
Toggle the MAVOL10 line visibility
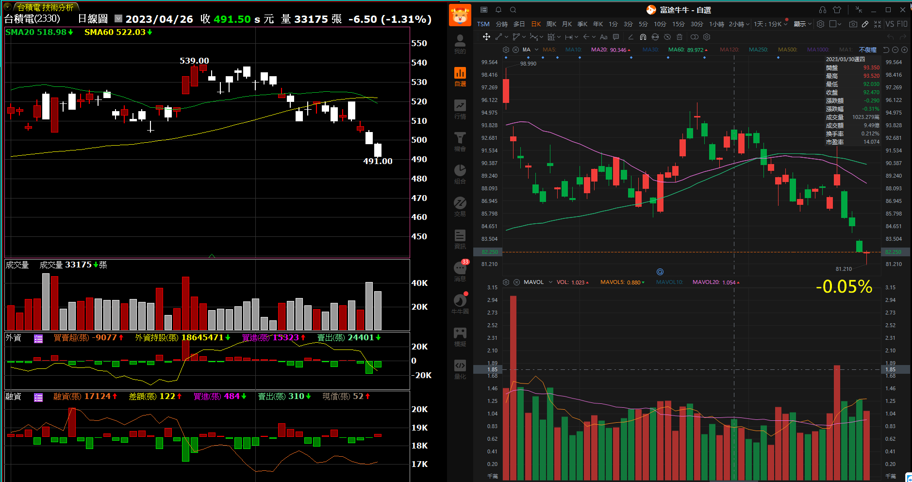point(669,282)
